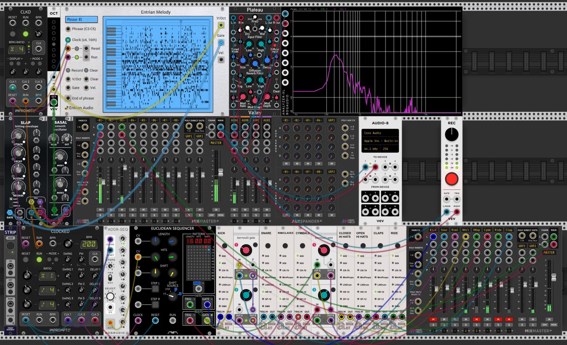Adjust the Plateau Decay knob

coord(267,60)
